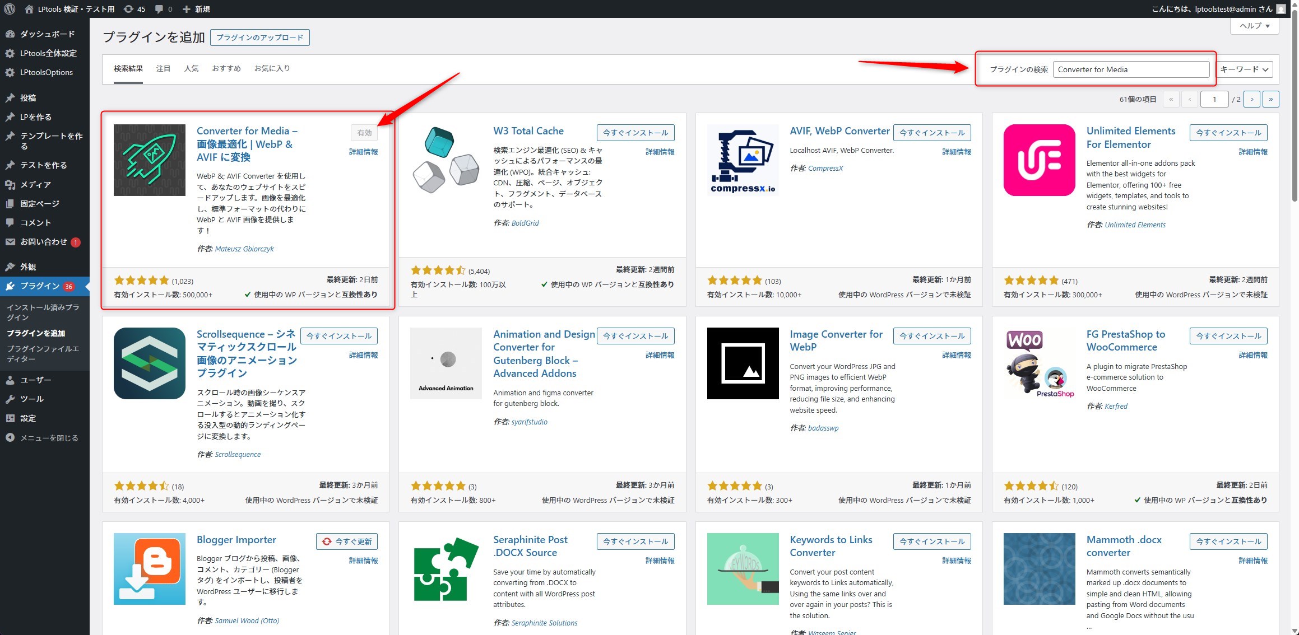Click the '新規' plus icon in admin bar
The height and width of the screenshot is (635, 1299).
tap(196, 9)
